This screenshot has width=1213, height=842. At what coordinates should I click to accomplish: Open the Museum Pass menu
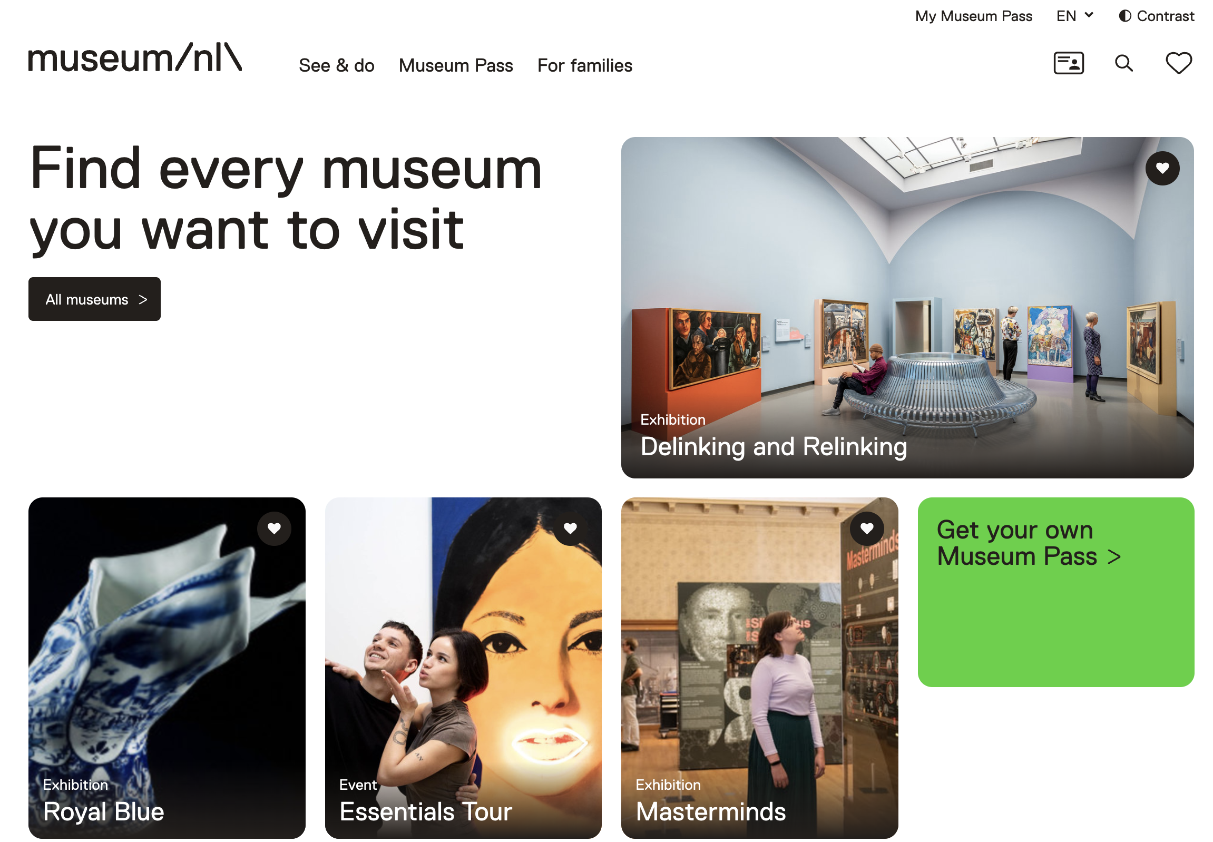pyautogui.click(x=456, y=65)
